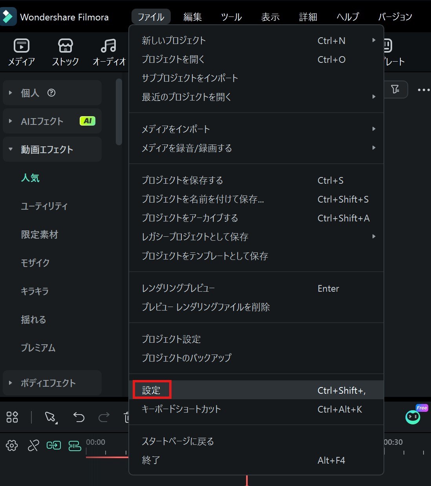This screenshot has width=431, height=486.
Task: Click the redo arrow in timeline toolbar
Action: point(104,417)
